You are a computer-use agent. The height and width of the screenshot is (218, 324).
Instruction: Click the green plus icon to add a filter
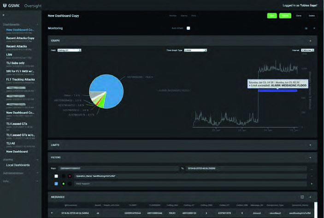[x=312, y=184]
